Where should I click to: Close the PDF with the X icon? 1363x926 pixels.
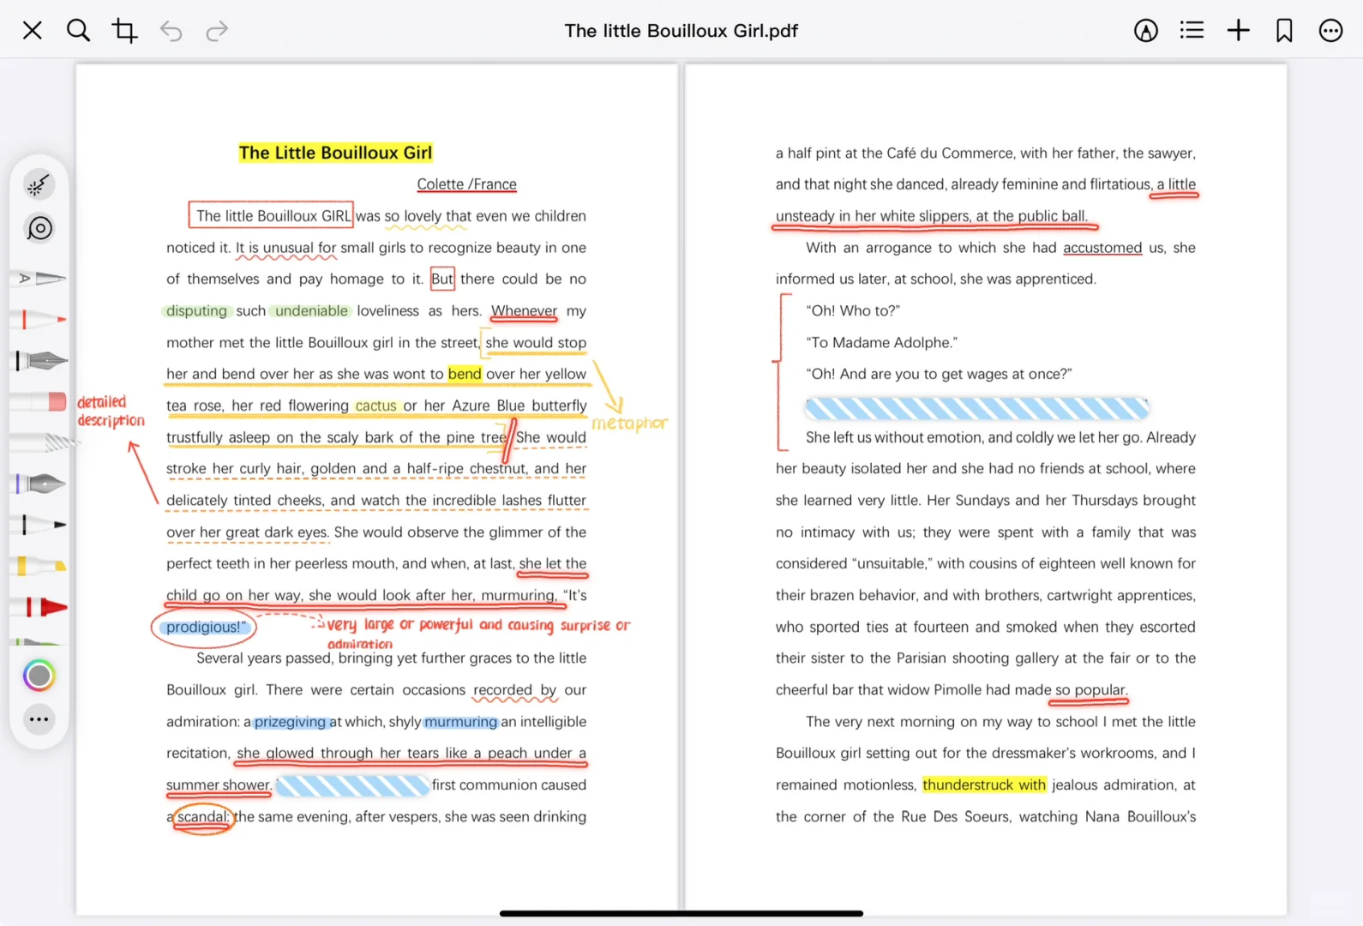(x=32, y=31)
